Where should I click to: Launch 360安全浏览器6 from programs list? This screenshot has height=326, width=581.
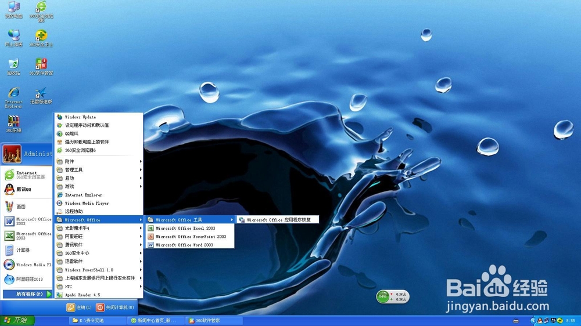(x=99, y=150)
